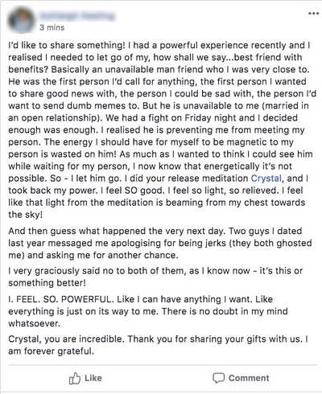The image size is (322, 394).
Task: Follow the Crystal mention link
Action: [x=266, y=179]
